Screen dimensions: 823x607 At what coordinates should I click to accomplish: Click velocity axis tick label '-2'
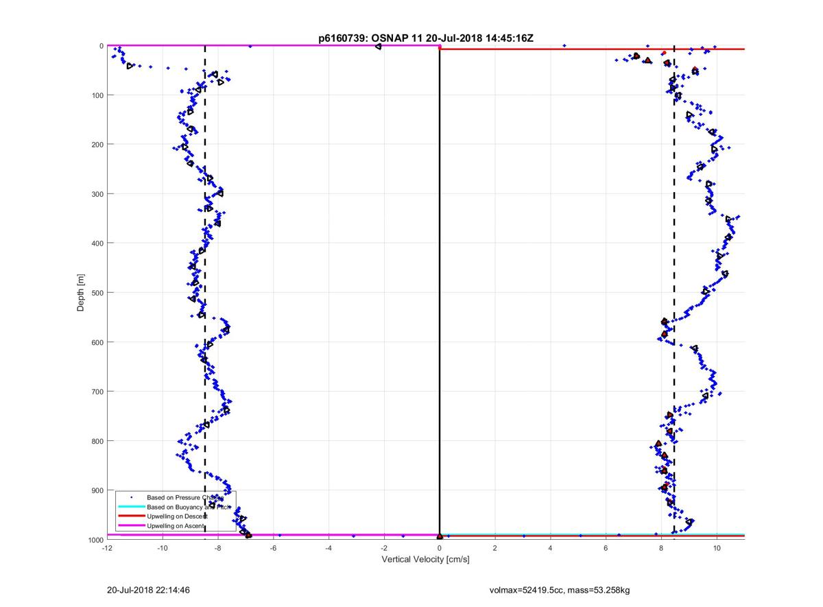coord(384,549)
